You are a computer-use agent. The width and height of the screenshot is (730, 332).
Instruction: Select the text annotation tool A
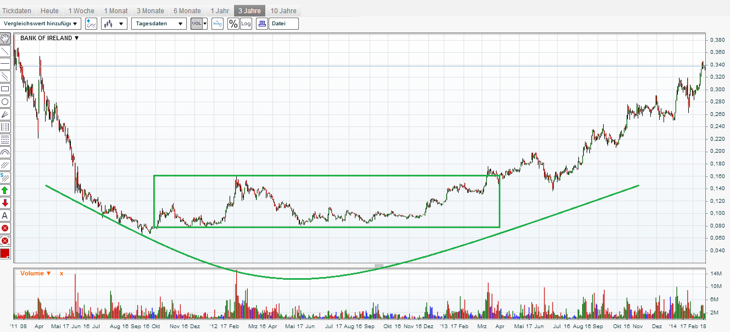click(x=5, y=215)
